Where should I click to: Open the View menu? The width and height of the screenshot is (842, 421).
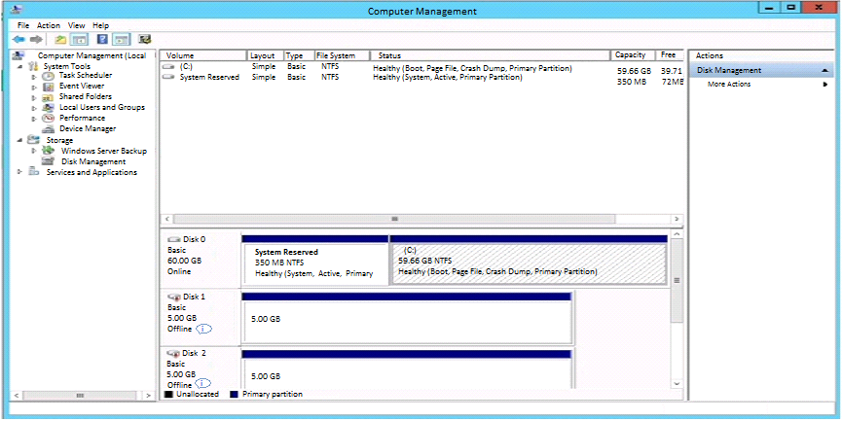[76, 25]
